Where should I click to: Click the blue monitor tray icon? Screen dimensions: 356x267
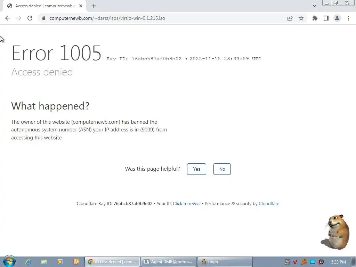tap(313, 262)
